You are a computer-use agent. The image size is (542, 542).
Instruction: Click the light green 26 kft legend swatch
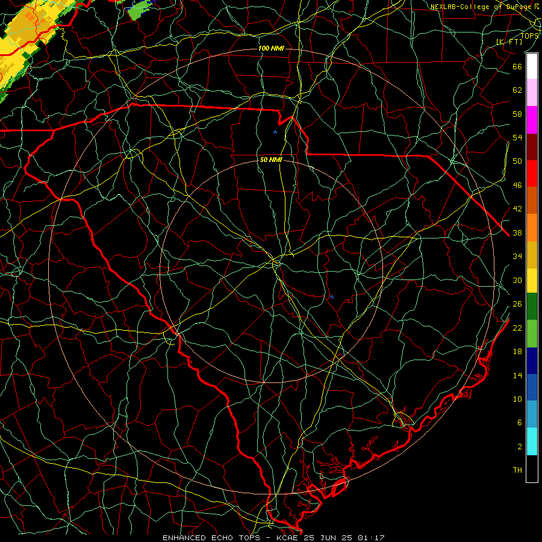coord(532,334)
